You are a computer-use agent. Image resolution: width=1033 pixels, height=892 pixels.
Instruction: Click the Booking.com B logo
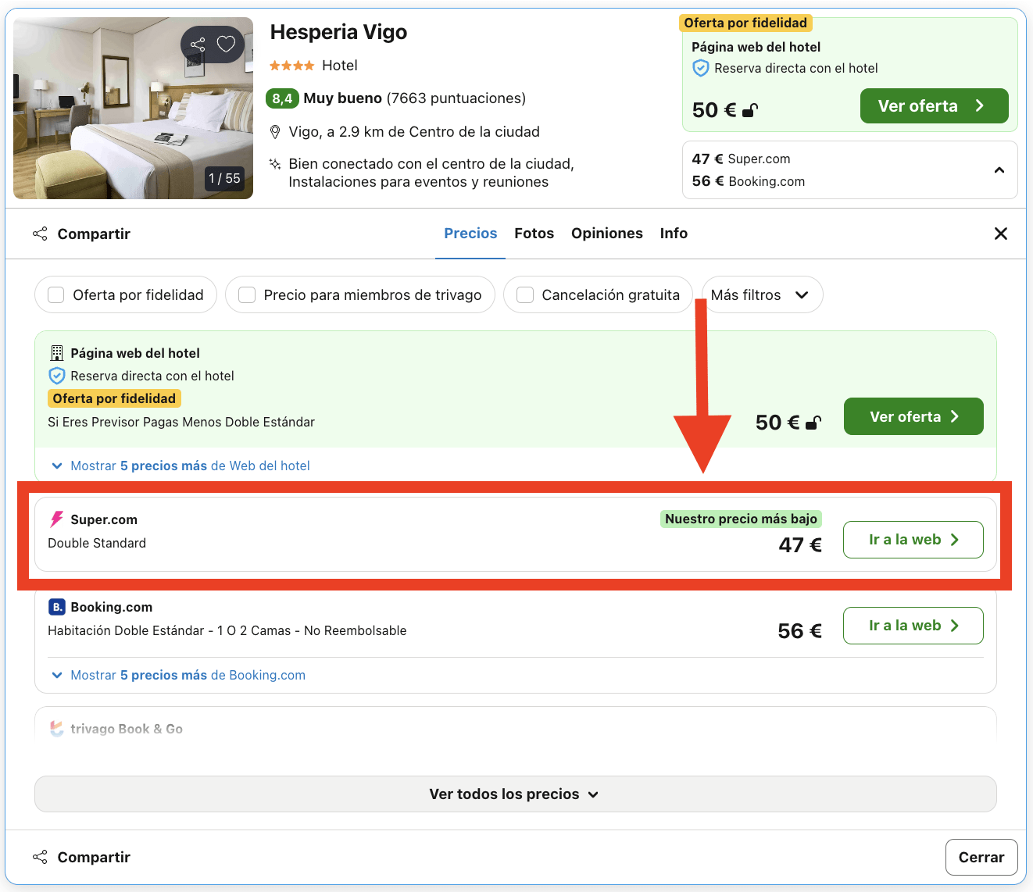56,607
